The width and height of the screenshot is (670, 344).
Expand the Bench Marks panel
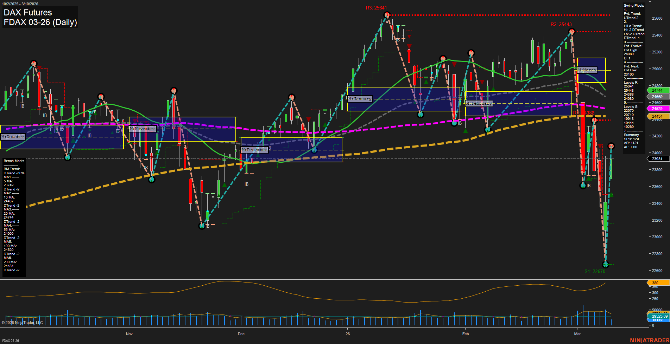pos(13,161)
